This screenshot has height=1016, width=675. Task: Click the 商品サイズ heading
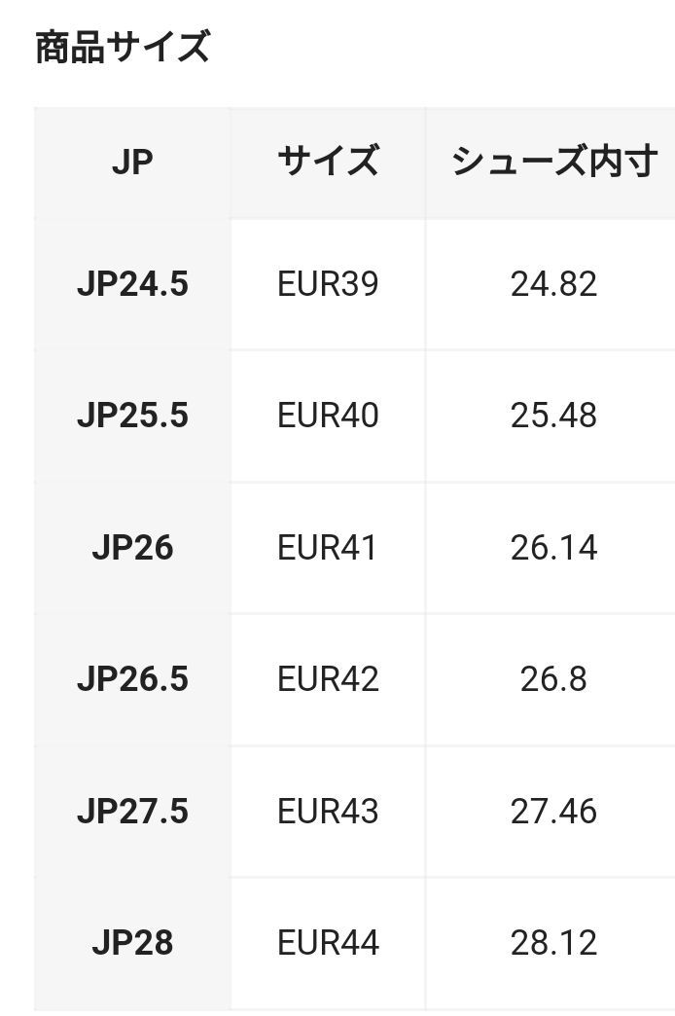(x=123, y=47)
